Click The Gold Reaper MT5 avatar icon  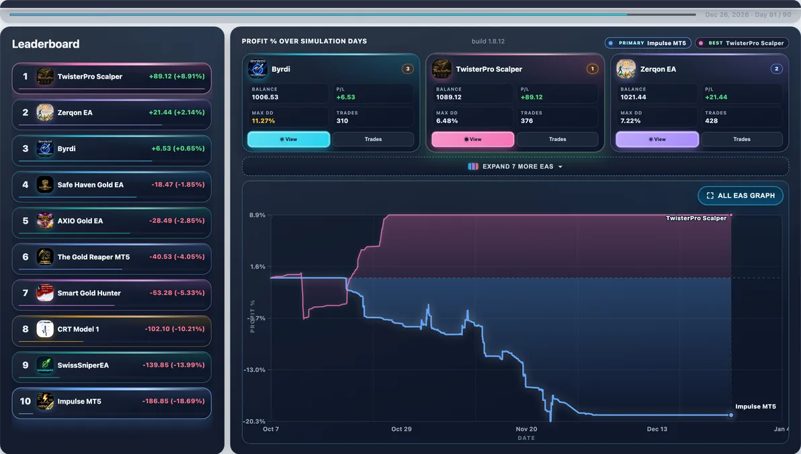click(x=45, y=257)
